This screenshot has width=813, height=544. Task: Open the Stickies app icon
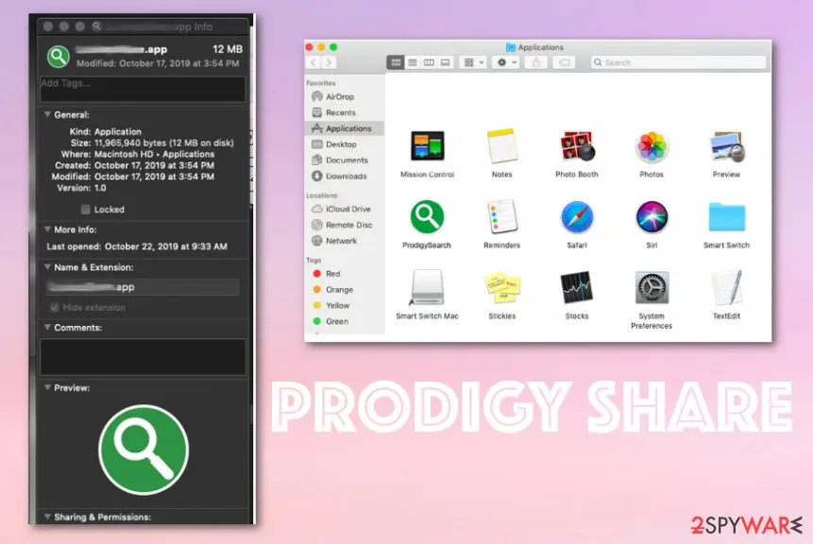pyautogui.click(x=502, y=288)
